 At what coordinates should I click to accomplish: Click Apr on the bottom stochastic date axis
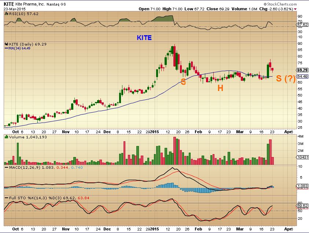pos(288,229)
